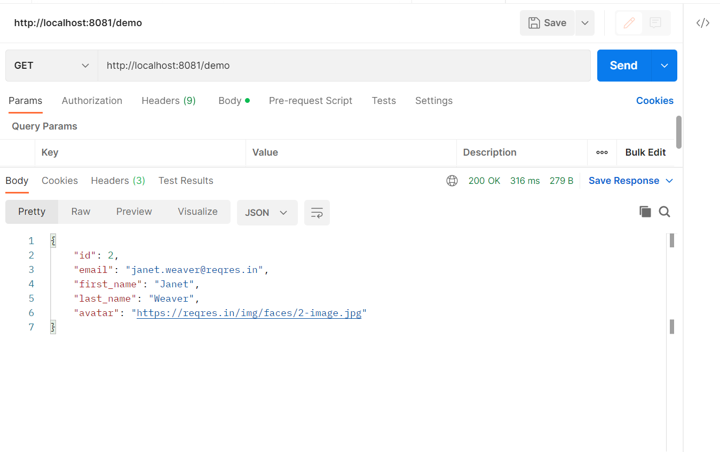Screen dimensions: 720x452
Task: Open the response Headers (3) tab
Action: (x=118, y=181)
